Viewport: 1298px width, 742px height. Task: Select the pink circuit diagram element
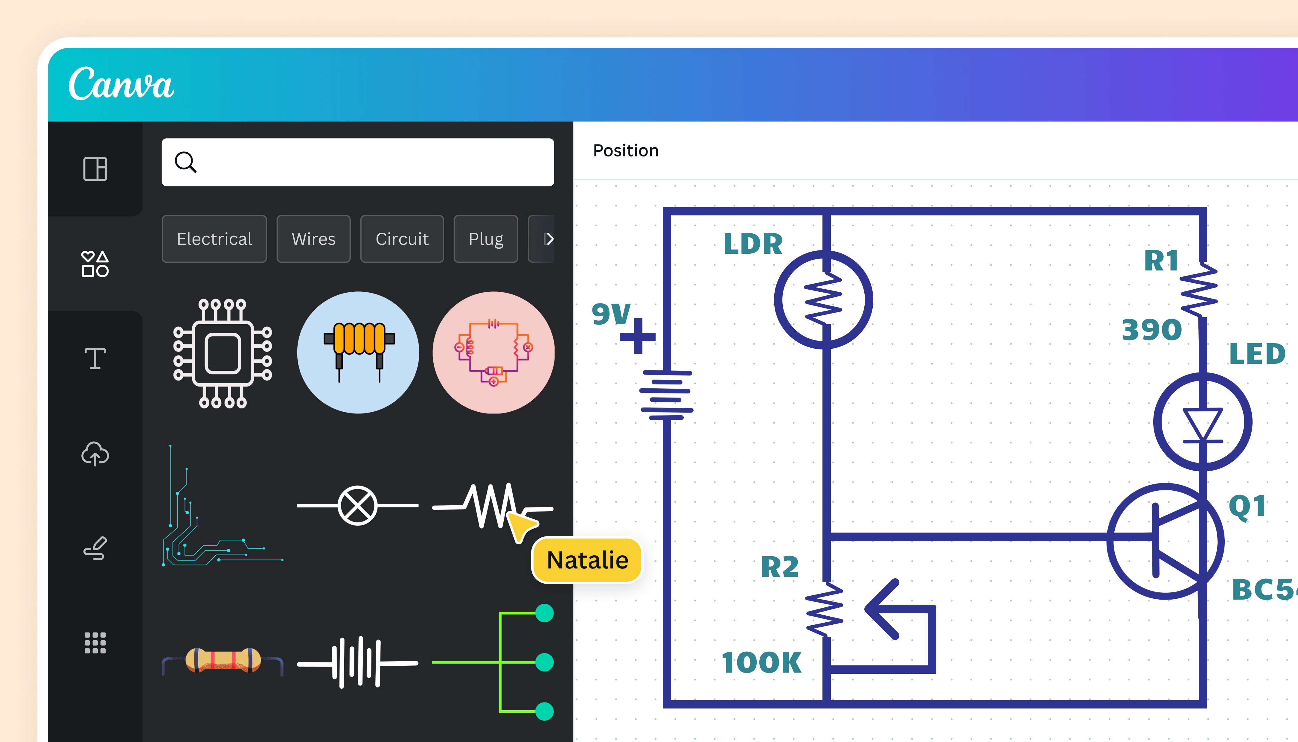coord(493,351)
